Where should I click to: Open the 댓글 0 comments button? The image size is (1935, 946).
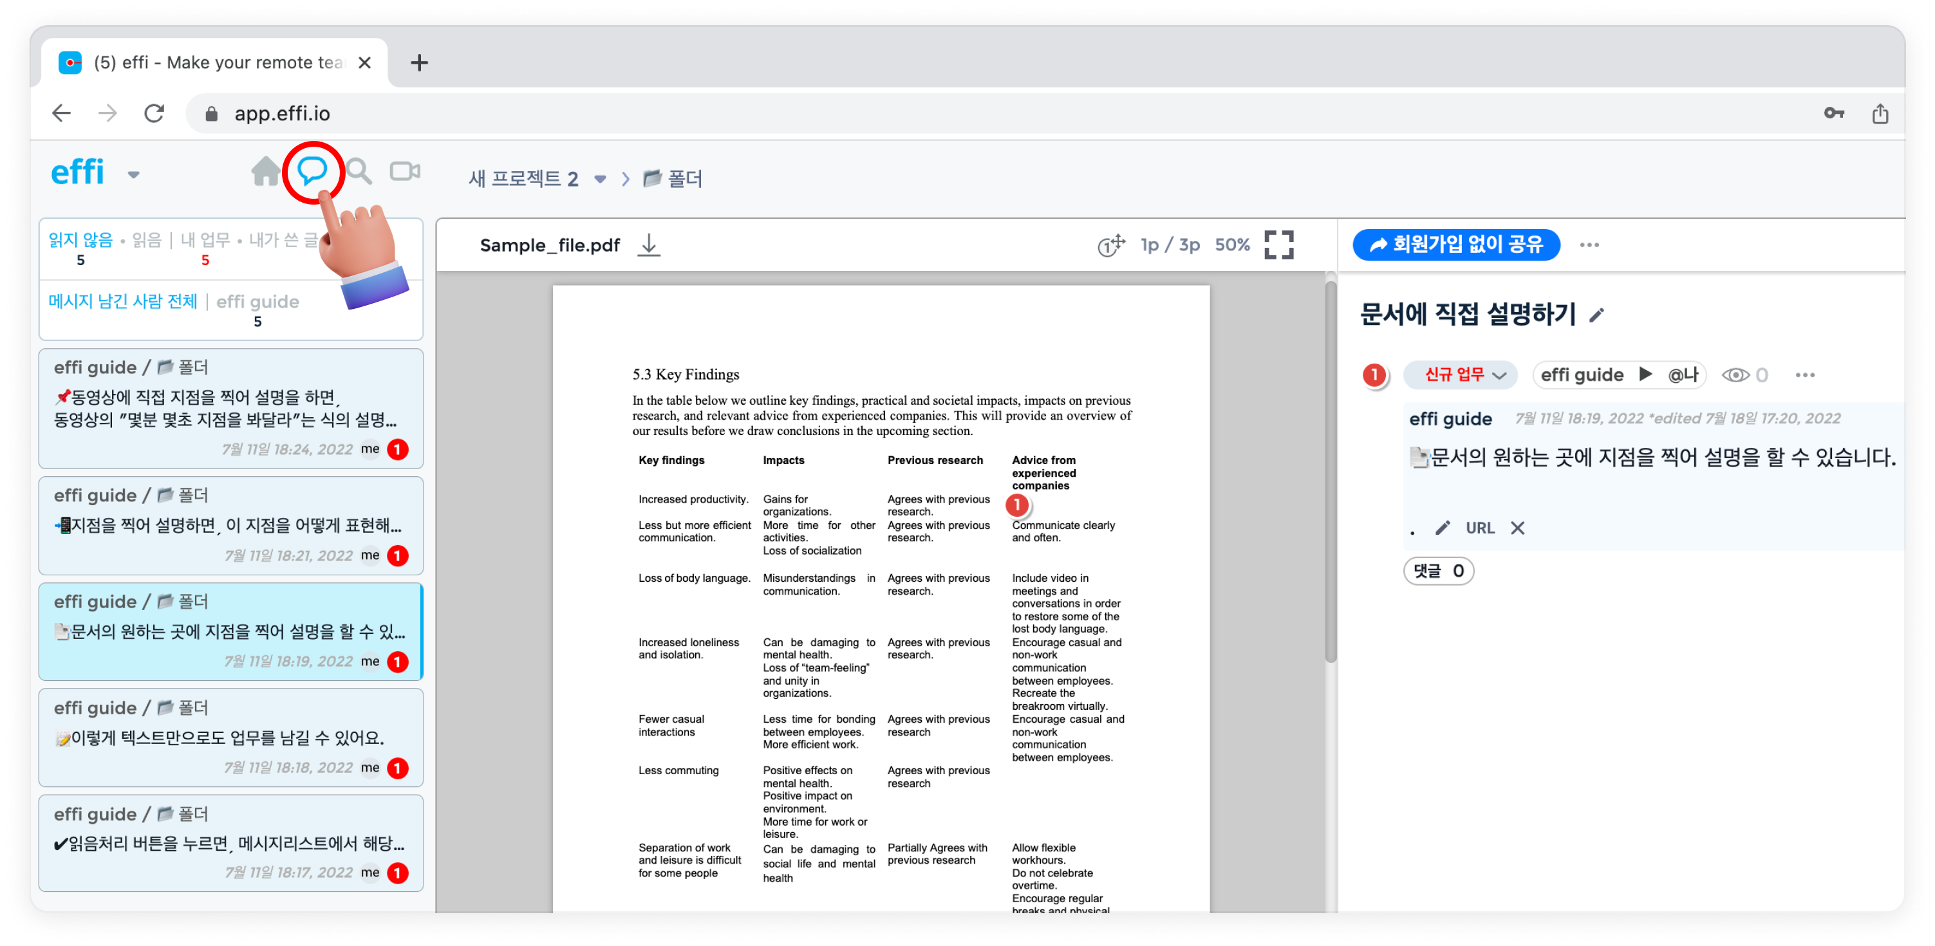(x=1437, y=571)
